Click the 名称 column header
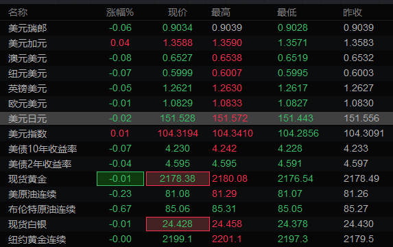 [18, 12]
